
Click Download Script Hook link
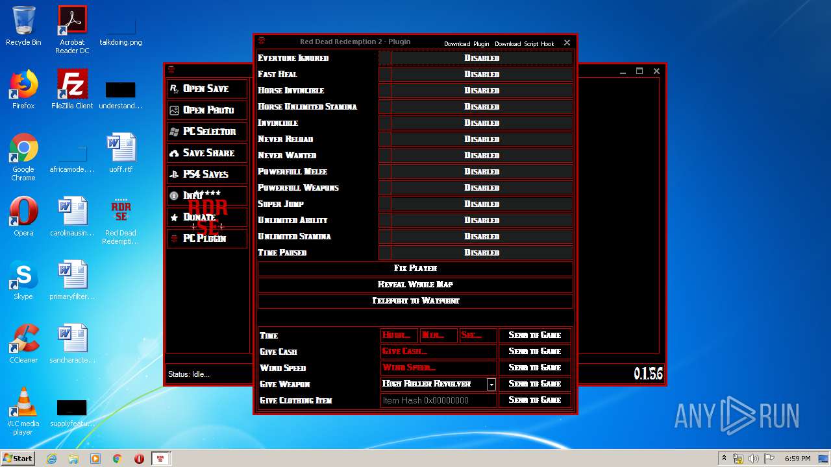[524, 43]
